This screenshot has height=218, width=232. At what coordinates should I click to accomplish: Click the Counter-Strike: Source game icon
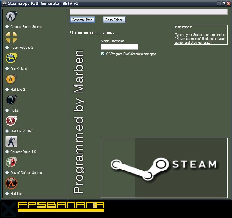pos(11,16)
